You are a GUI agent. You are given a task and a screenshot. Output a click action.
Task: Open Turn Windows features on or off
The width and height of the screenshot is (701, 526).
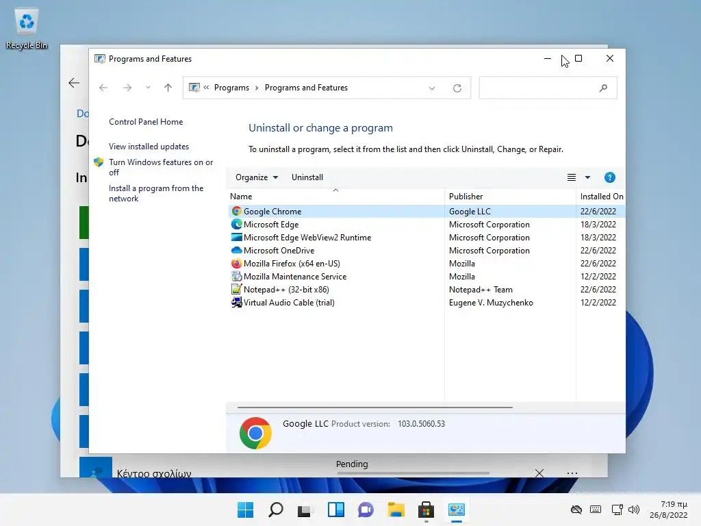coord(161,167)
